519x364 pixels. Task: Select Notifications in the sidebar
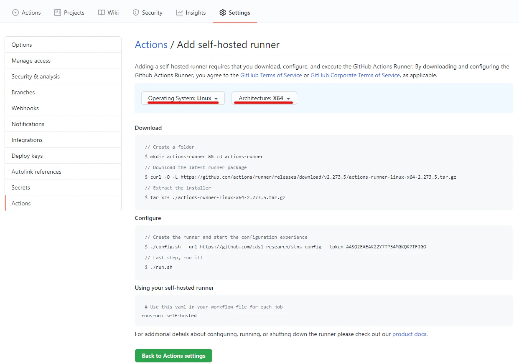coord(63,124)
